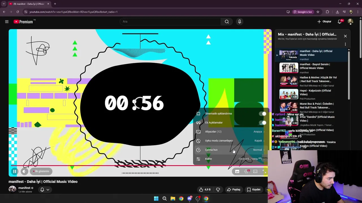Screen dimensions: 362x203
Task: Go back to previous page
Action: (4, 12)
